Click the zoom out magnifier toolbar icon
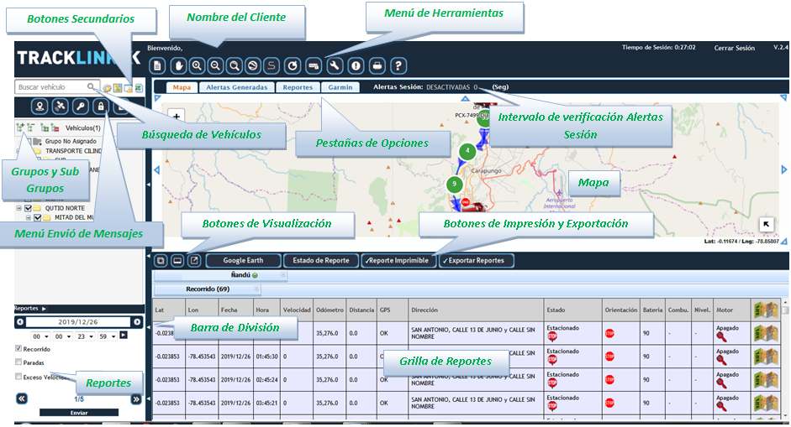Screen dimensions: 791x427 [x=215, y=65]
